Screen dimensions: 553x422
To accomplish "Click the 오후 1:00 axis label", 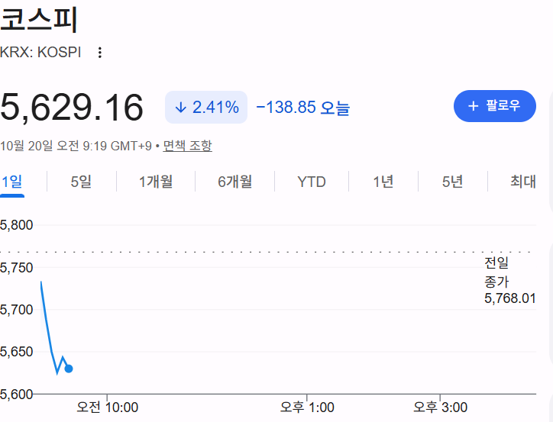I will point(307,408).
